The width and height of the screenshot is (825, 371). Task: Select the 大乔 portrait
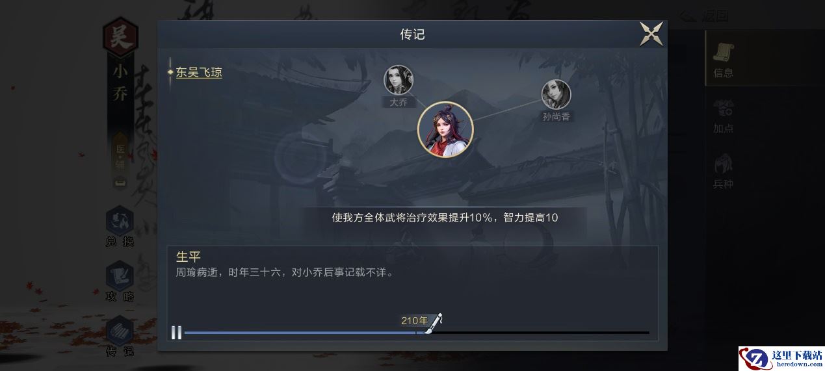coord(399,80)
